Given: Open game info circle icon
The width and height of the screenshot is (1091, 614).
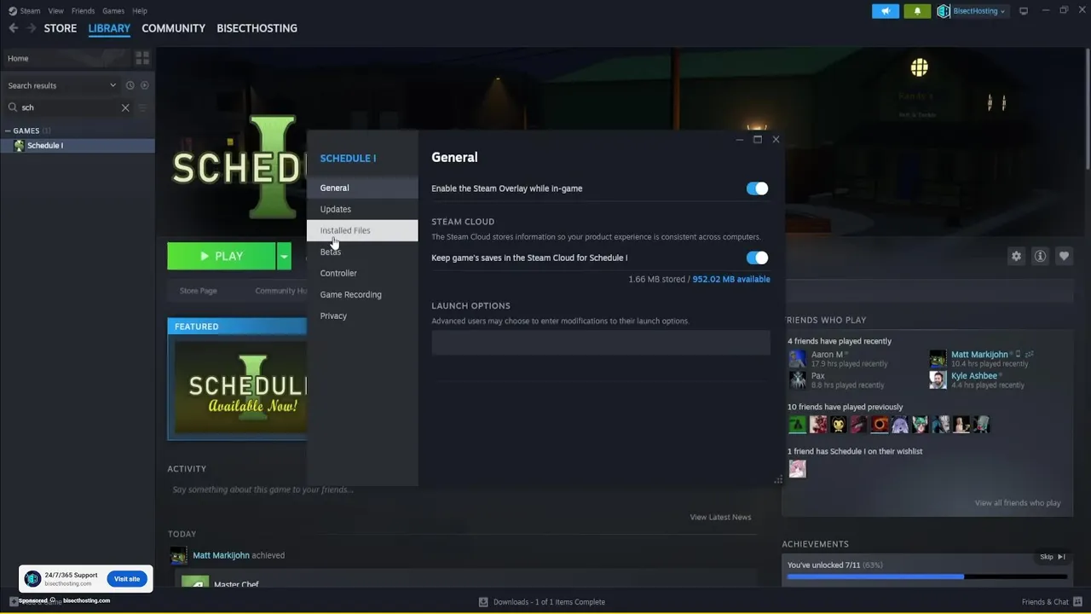Looking at the screenshot, I should point(1040,256).
